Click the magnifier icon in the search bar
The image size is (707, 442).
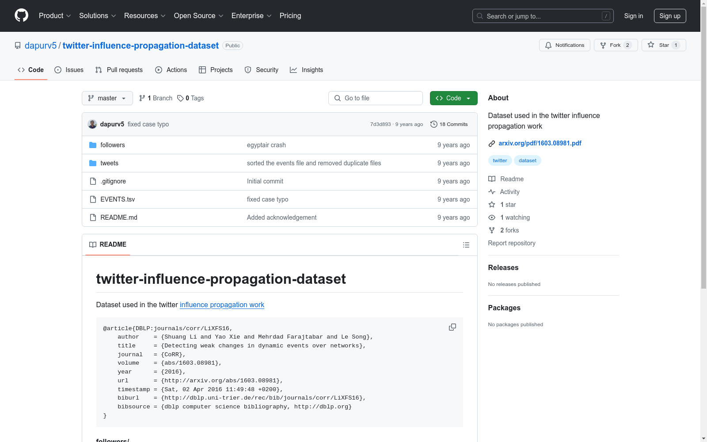(x=480, y=16)
